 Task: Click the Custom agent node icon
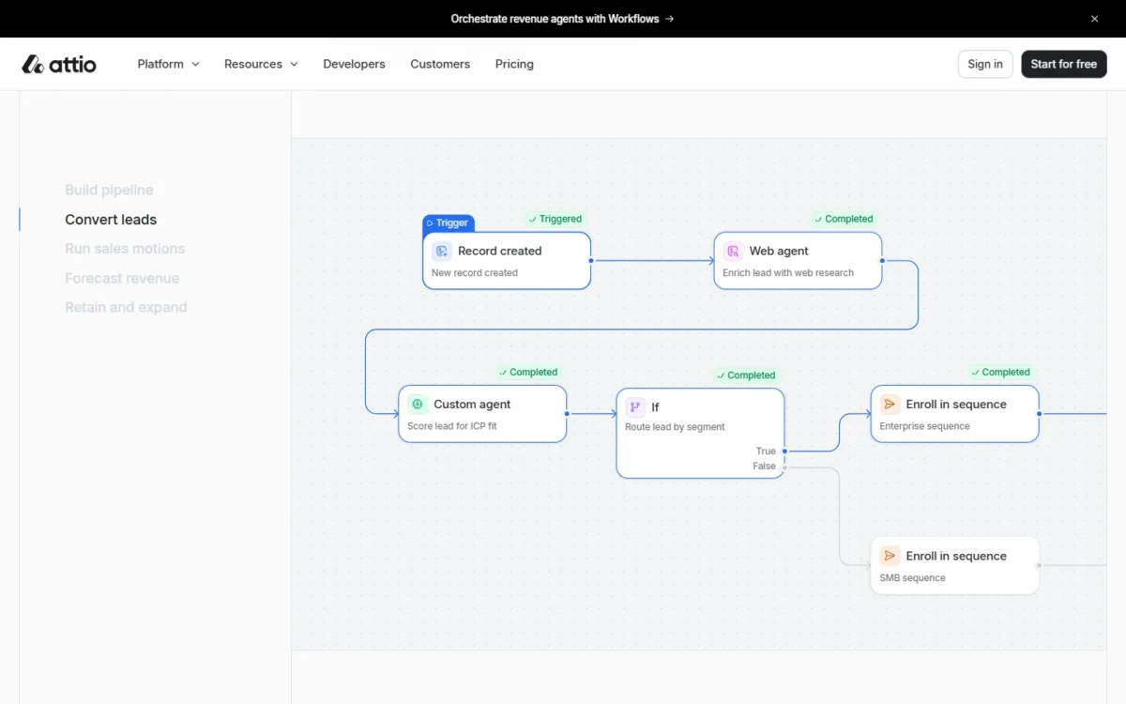418,405
